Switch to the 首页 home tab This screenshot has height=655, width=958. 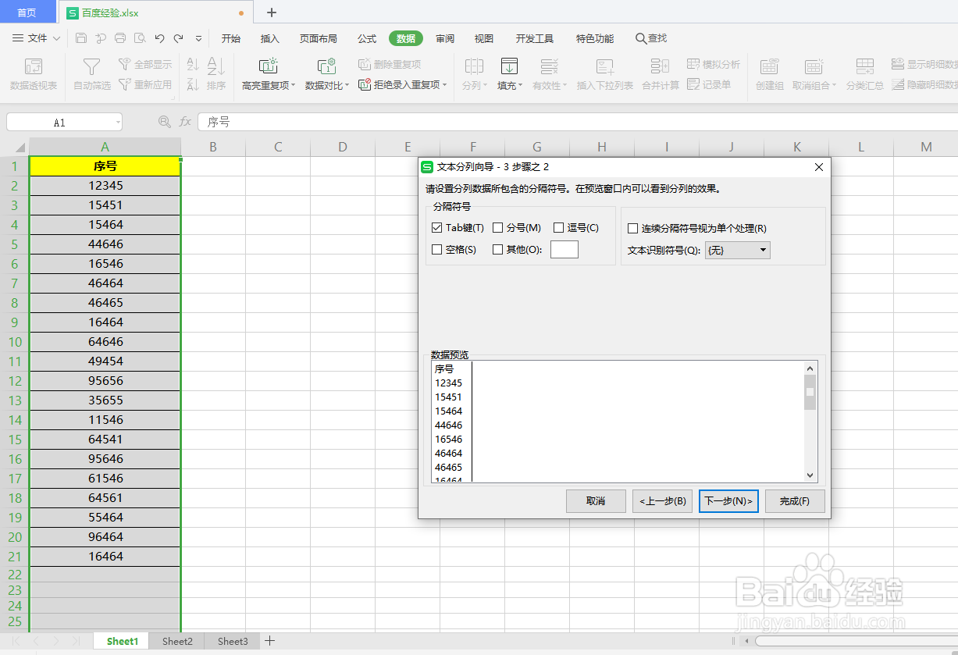pos(27,12)
